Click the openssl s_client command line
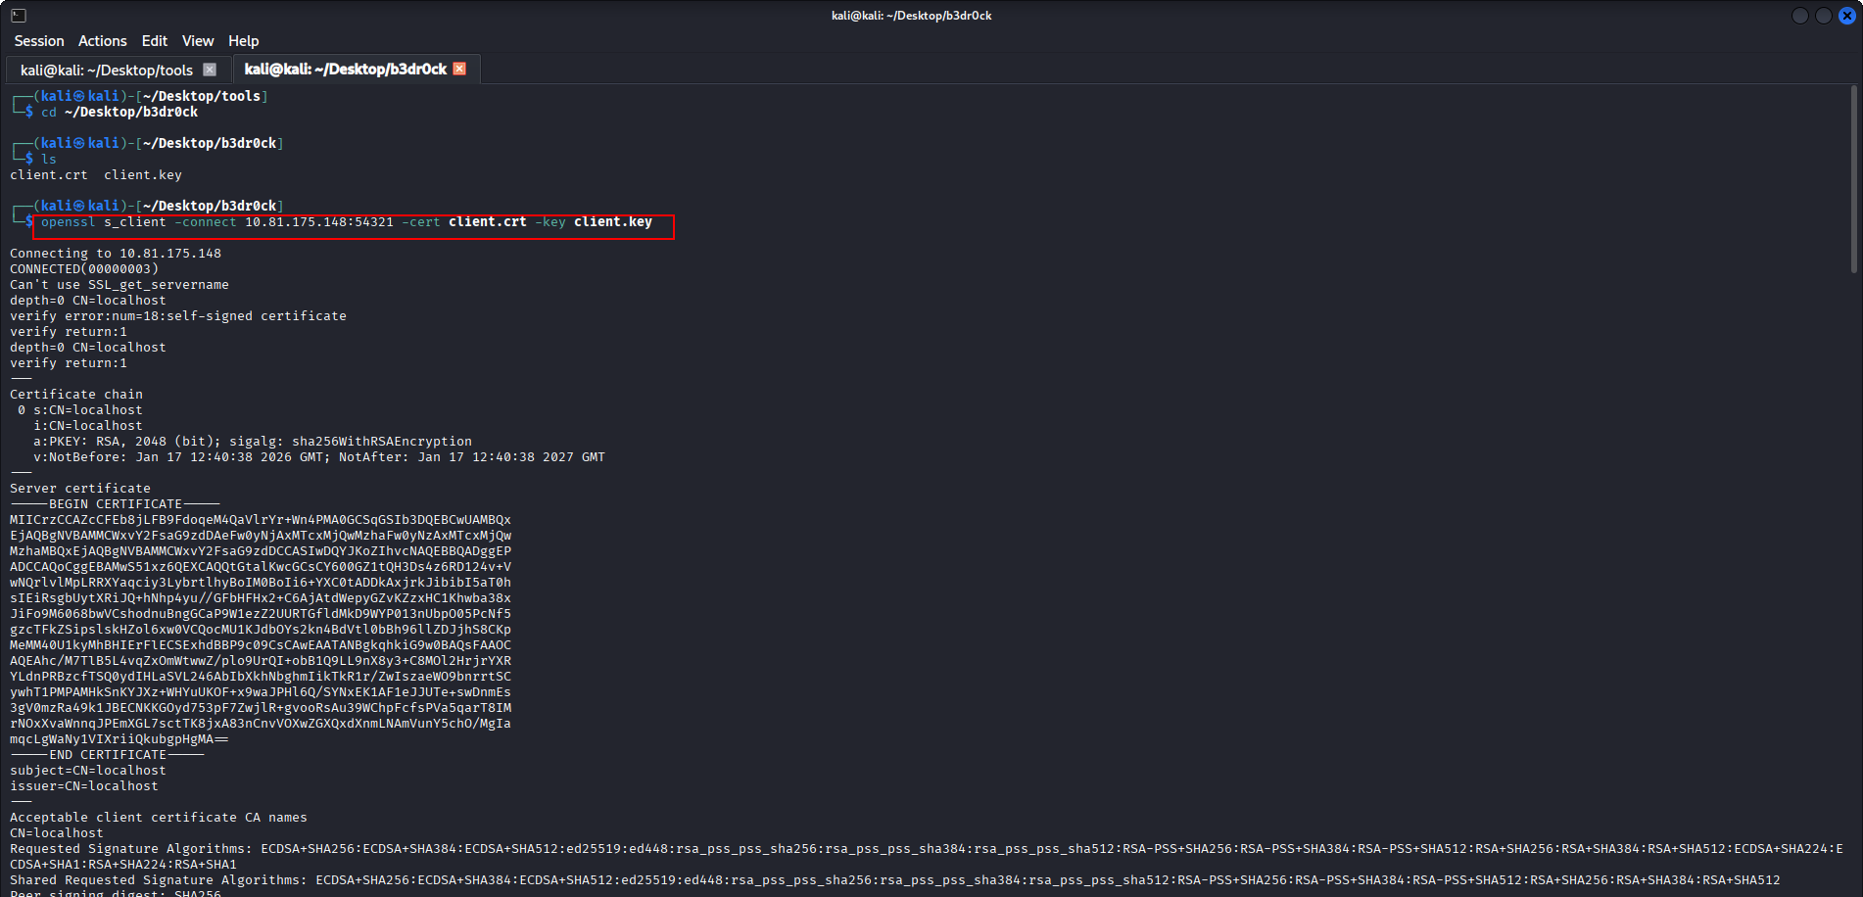1863x897 pixels. click(346, 222)
